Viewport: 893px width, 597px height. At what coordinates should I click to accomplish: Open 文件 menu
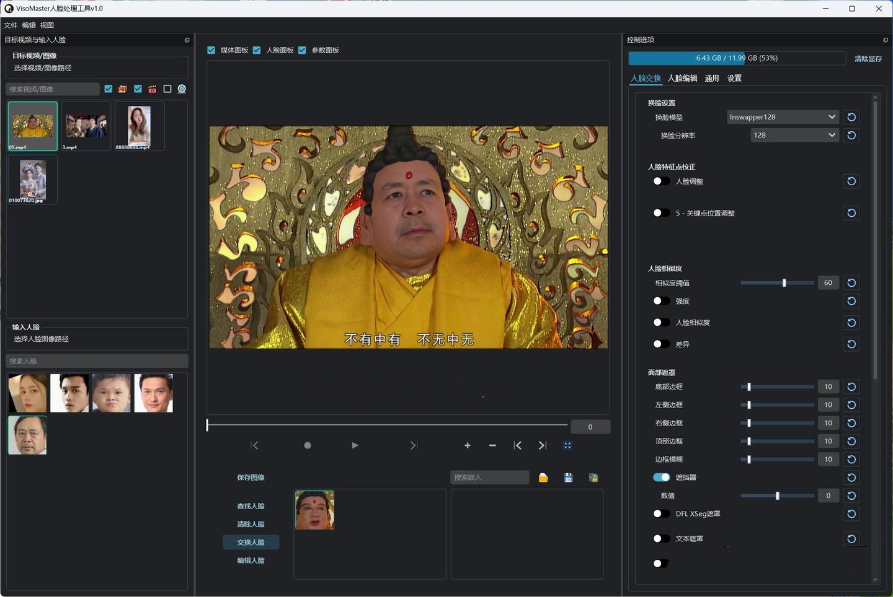click(11, 25)
